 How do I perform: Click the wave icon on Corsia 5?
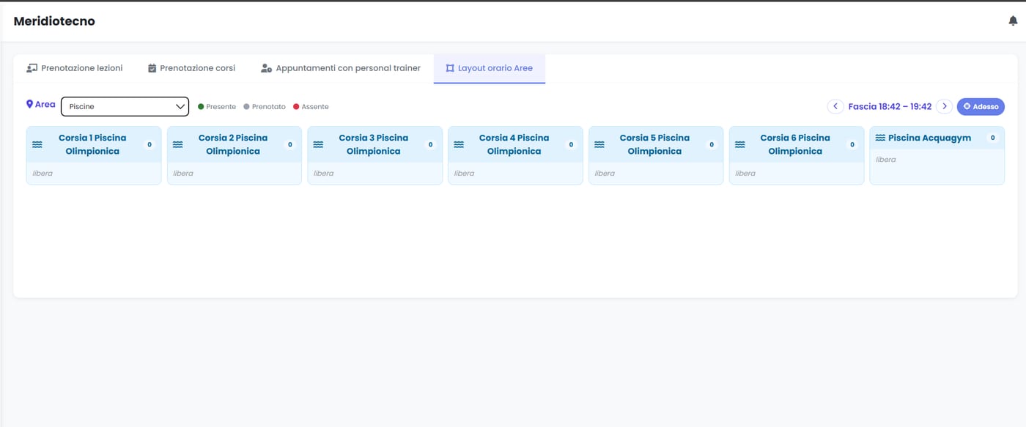coord(599,144)
